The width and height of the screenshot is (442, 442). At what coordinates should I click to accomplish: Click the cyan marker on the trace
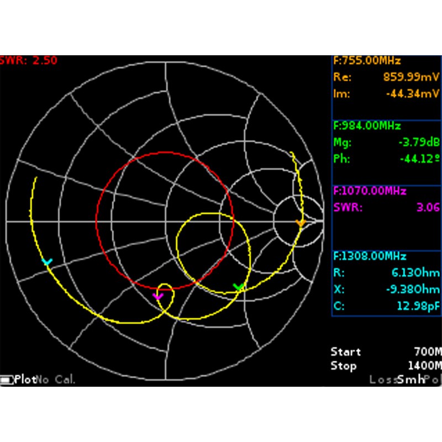click(x=47, y=261)
